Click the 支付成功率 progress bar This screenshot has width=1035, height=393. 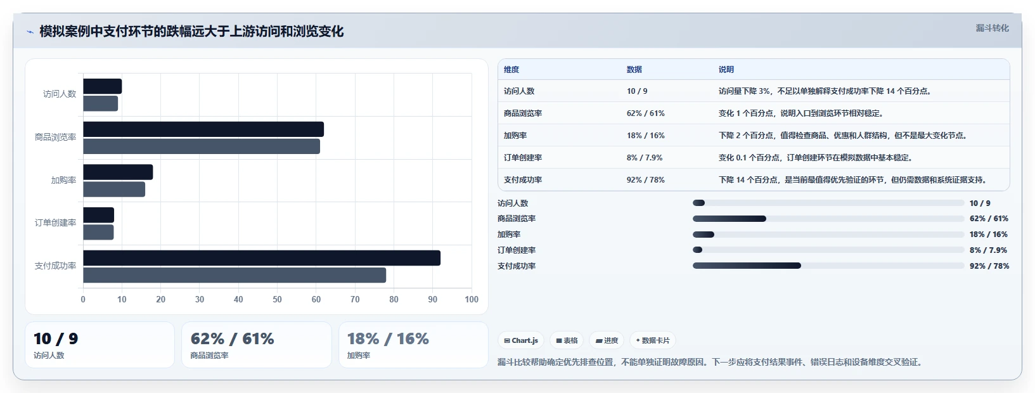coord(828,266)
